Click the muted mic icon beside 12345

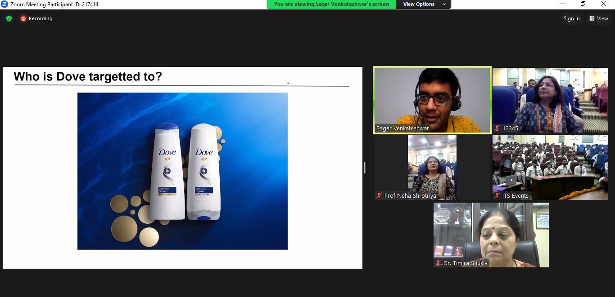(497, 128)
